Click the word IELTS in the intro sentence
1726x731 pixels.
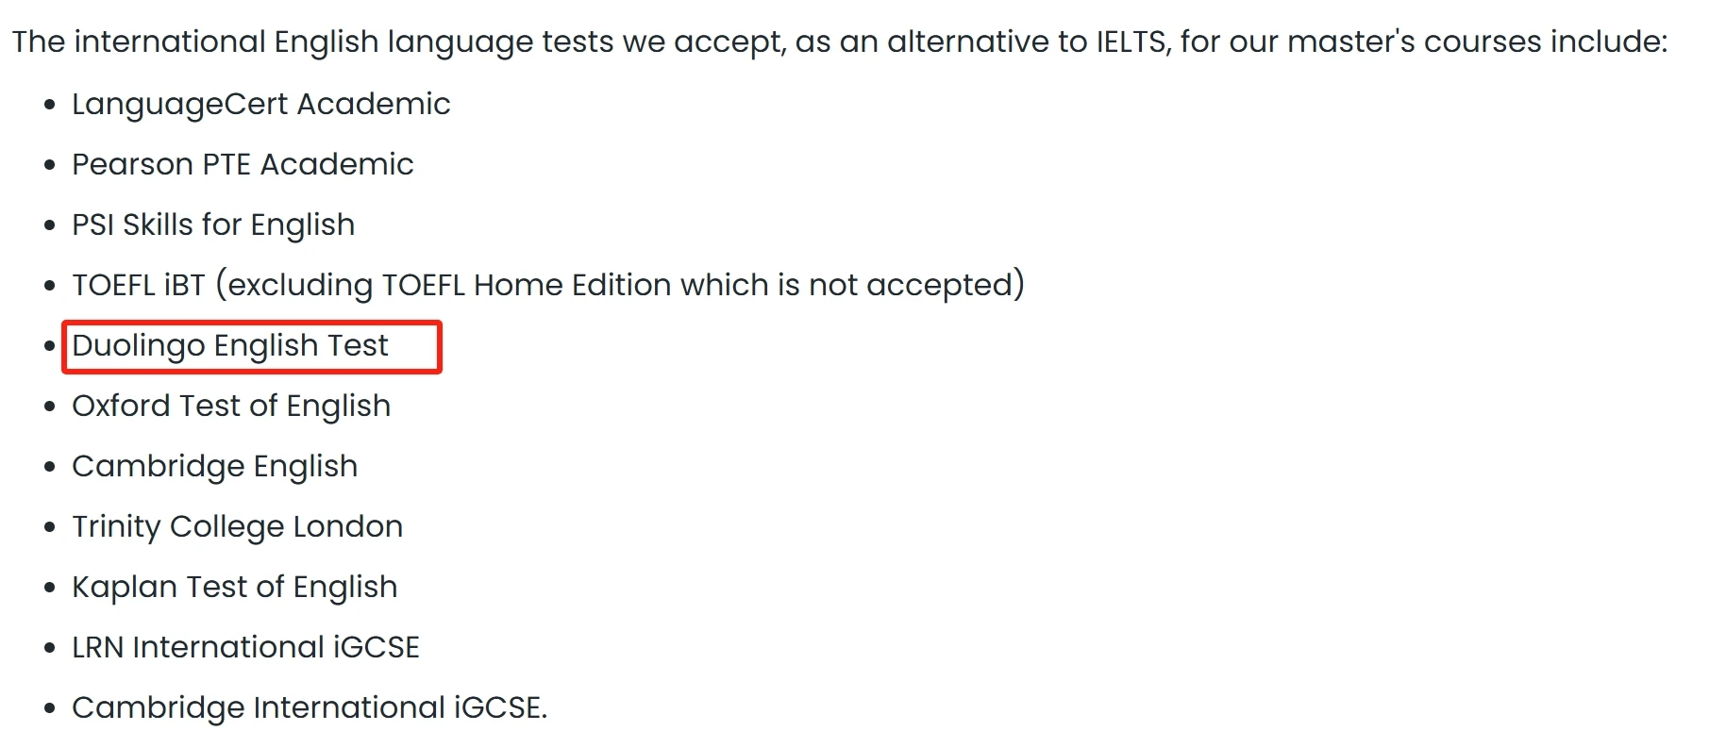point(1133,42)
